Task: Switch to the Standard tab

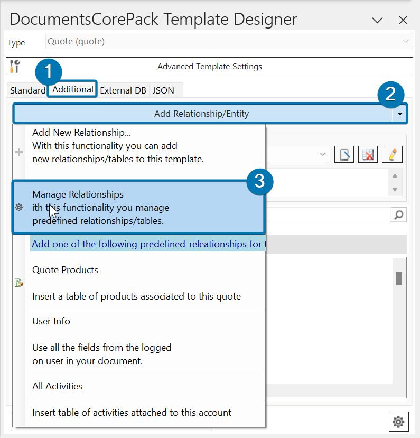Action: point(27,90)
